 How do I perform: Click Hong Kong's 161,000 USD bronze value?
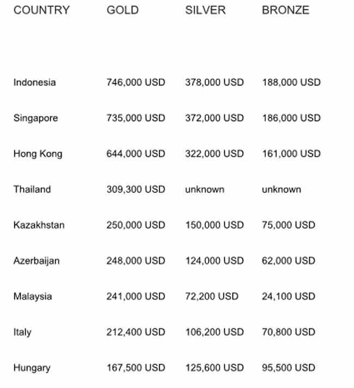point(291,154)
